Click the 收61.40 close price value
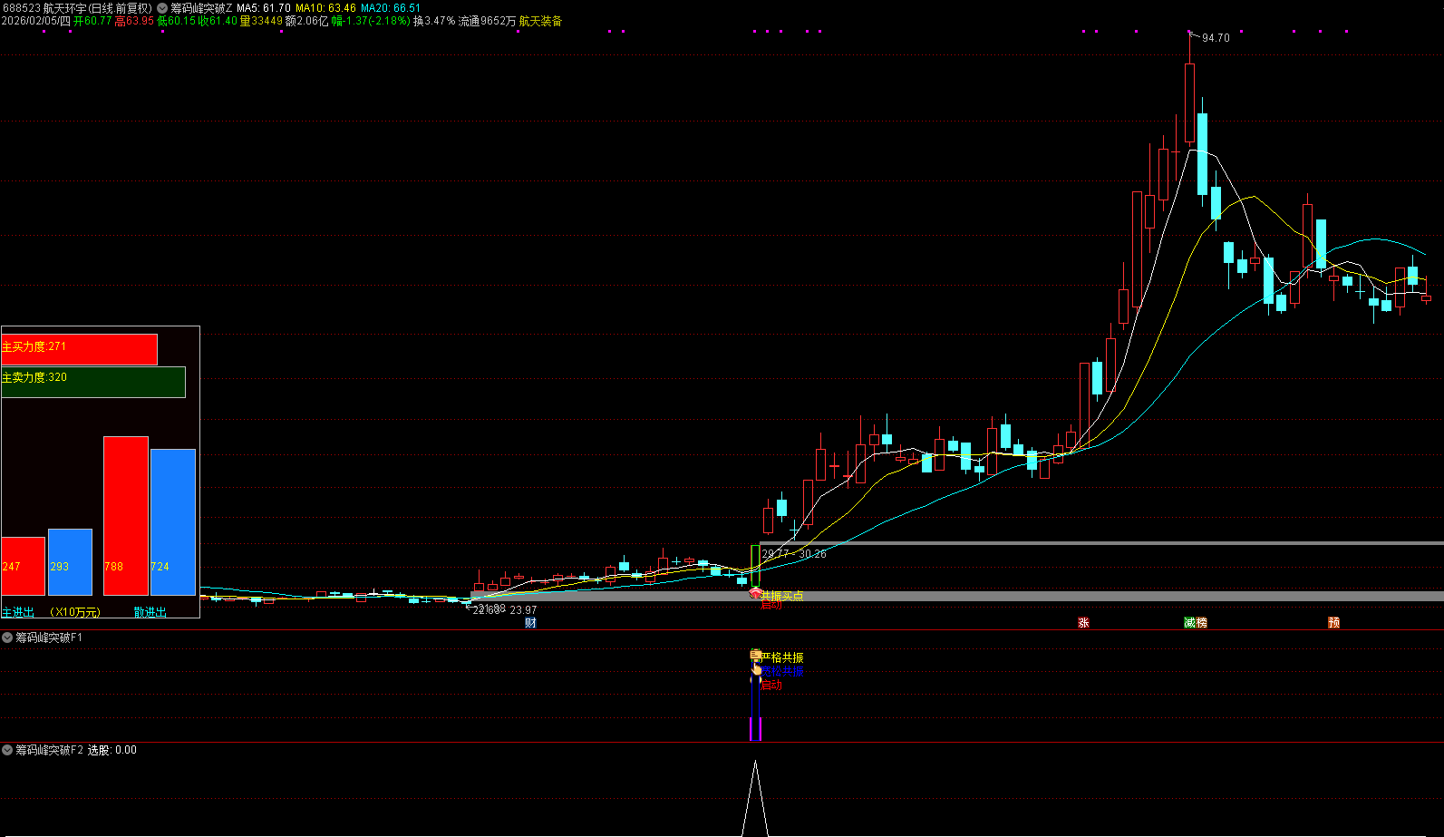Screen dimensions: 1444x837 [218, 21]
